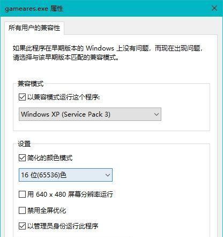
Task: Click the gameares.exe 属性 title bar text
Action: (x=34, y=9)
